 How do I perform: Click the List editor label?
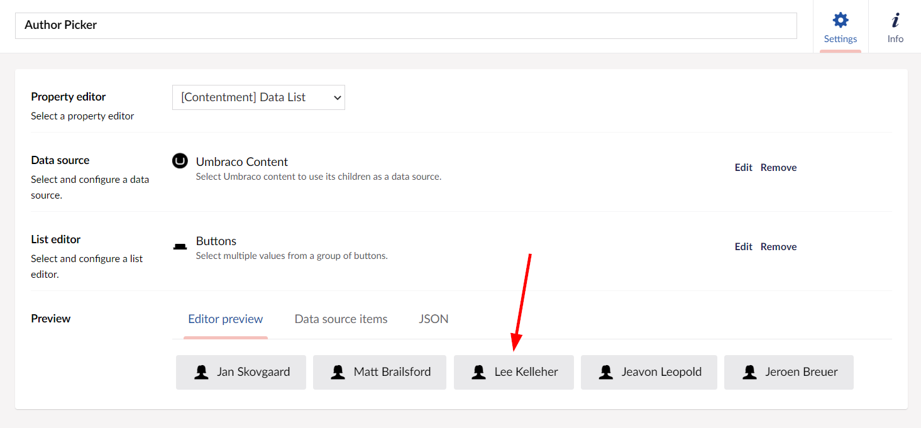click(x=56, y=239)
